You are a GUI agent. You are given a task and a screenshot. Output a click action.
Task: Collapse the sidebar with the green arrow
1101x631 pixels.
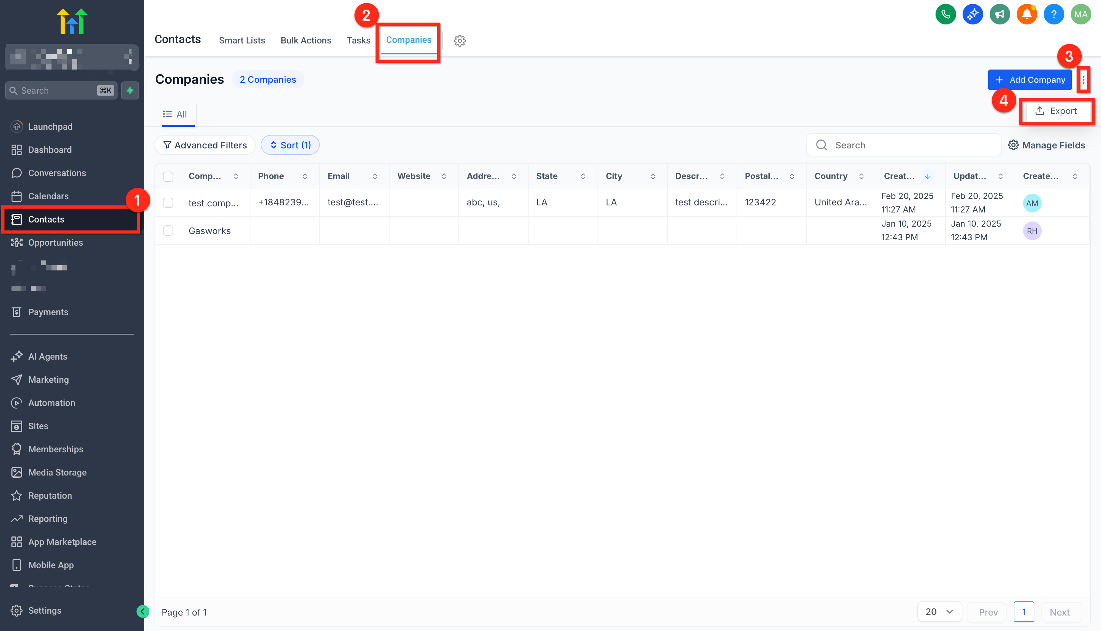click(143, 611)
